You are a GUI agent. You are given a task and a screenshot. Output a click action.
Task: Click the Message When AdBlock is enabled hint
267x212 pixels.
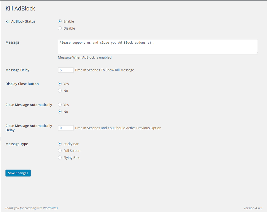(85, 58)
